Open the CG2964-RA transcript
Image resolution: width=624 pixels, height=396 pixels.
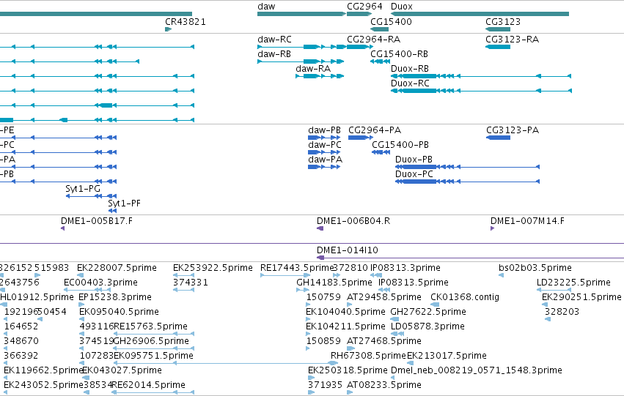(x=360, y=47)
